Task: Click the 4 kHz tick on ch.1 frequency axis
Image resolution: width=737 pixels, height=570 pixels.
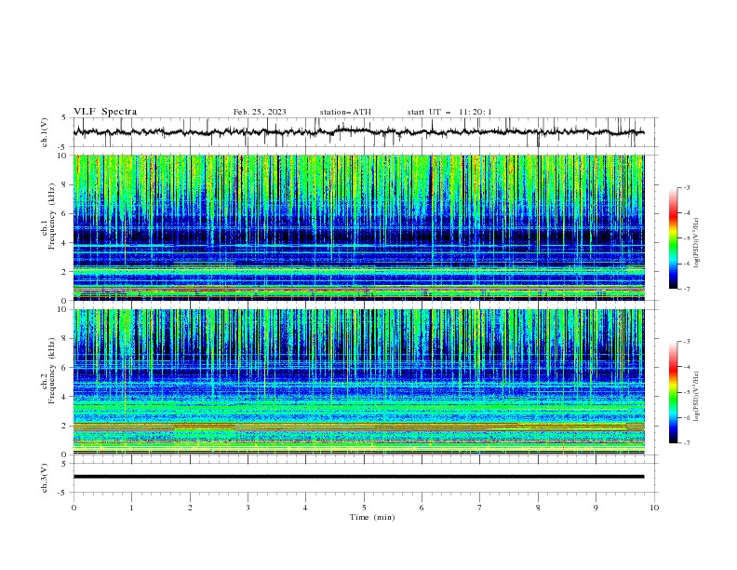Action: [66, 243]
